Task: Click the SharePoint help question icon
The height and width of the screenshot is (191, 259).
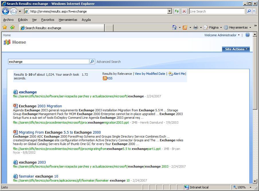Action: pyautogui.click(x=248, y=35)
